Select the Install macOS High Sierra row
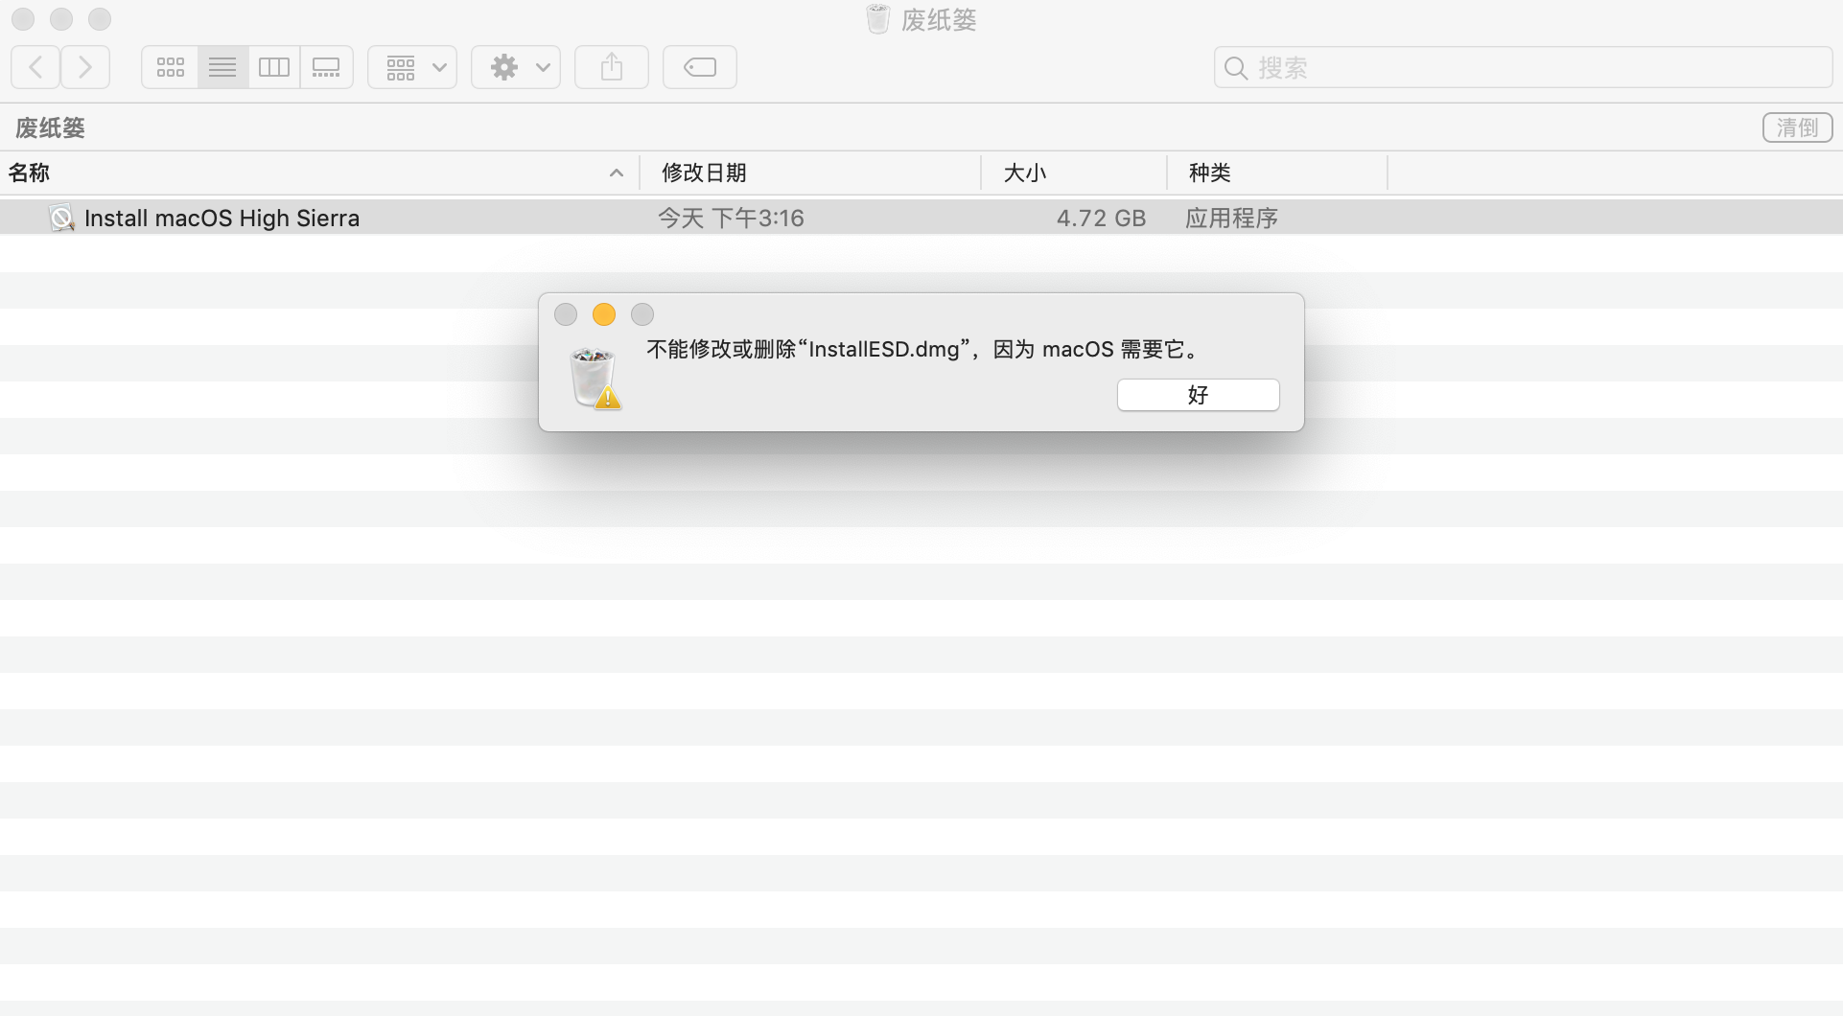 [921, 218]
